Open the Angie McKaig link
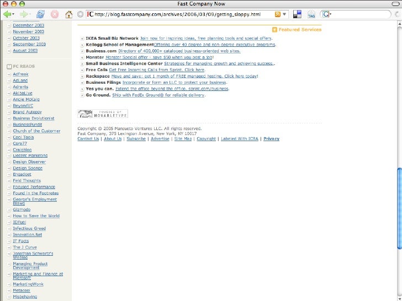Viewport: 402px width, 301px height. pos(26,99)
